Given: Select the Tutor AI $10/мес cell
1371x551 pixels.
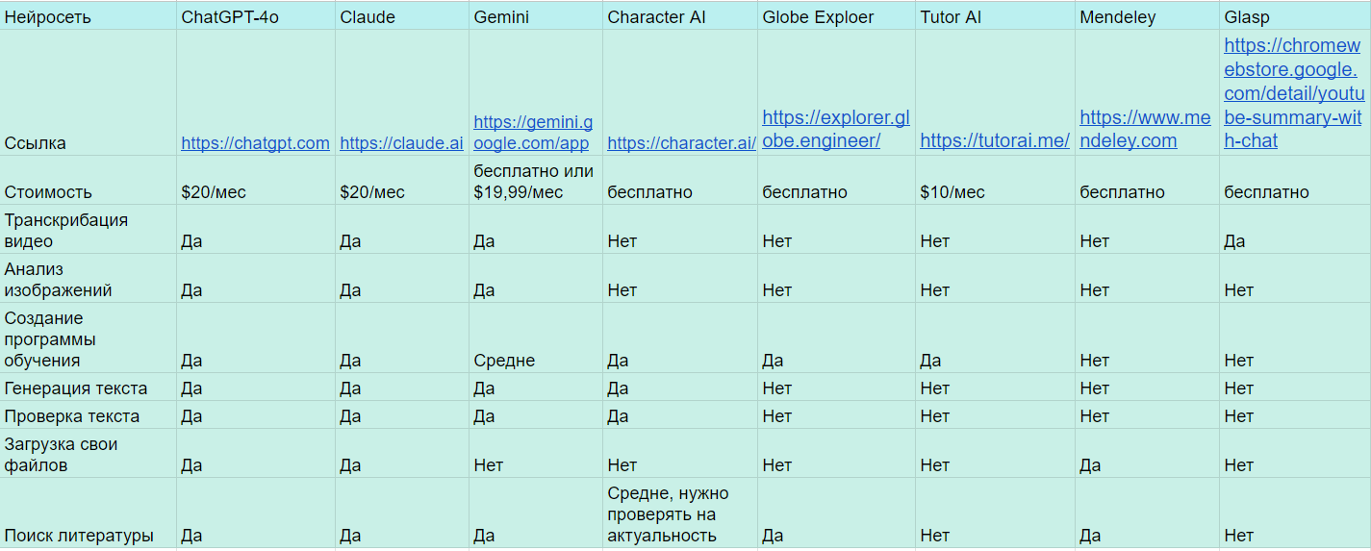Looking at the screenshot, I should coord(995,181).
